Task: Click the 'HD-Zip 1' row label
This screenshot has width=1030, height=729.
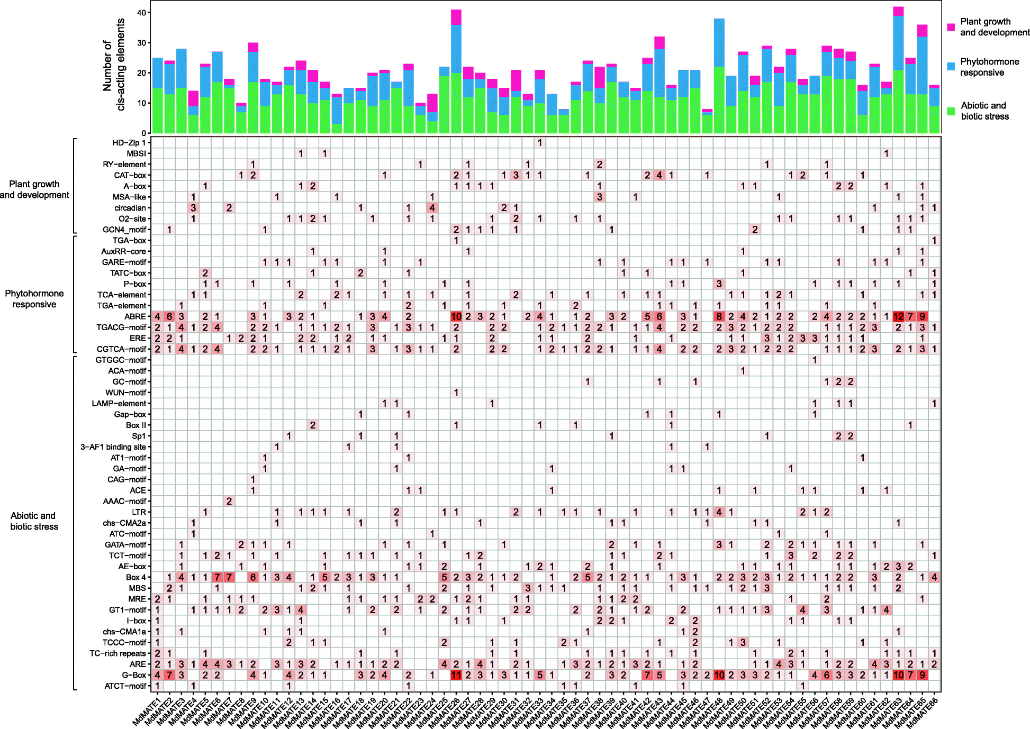Action: coord(129,143)
